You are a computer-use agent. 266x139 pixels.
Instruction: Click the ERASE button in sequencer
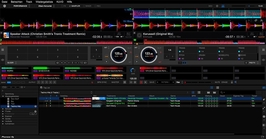click(224, 82)
